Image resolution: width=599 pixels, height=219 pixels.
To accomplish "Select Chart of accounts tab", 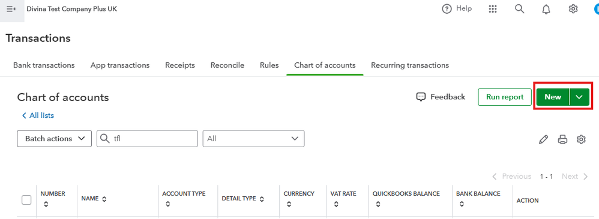I will 325,65.
